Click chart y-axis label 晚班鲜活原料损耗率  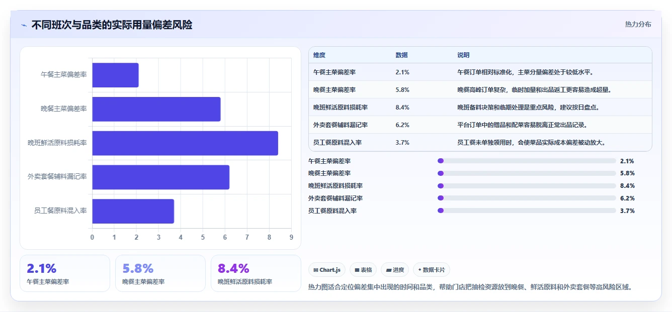pyautogui.click(x=57, y=143)
